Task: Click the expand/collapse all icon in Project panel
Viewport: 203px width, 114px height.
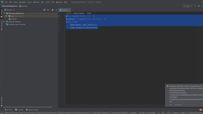Action: 48,10
